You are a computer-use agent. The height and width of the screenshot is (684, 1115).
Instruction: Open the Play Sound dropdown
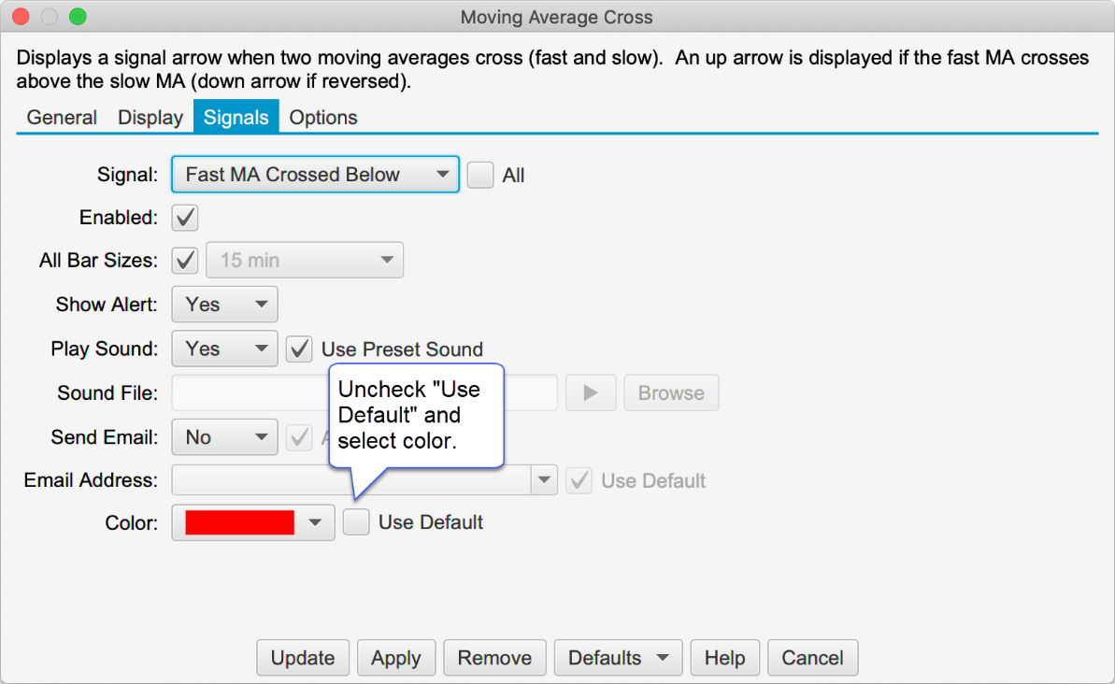point(224,349)
